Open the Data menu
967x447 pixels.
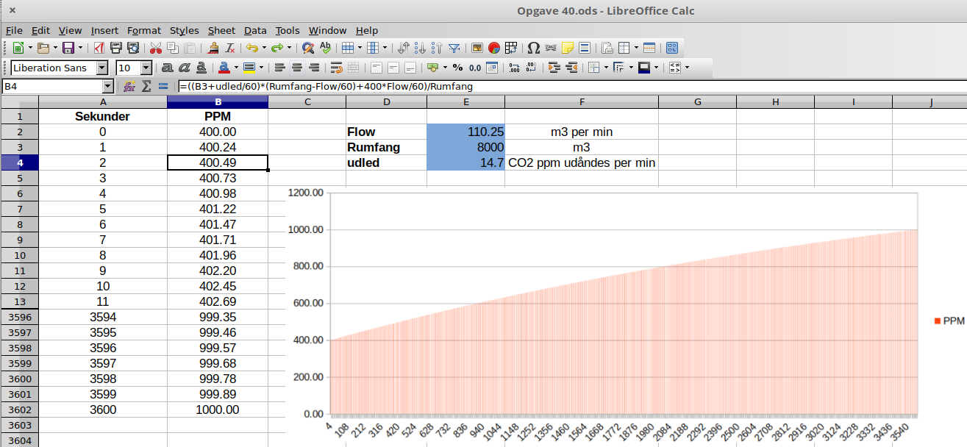point(255,30)
